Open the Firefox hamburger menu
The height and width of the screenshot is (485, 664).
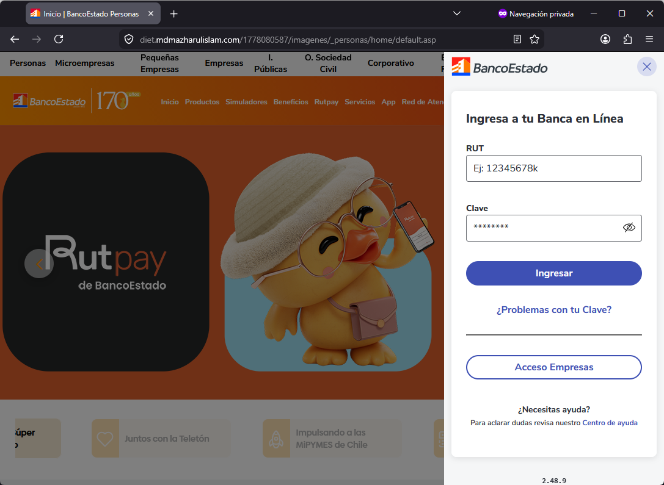649,39
